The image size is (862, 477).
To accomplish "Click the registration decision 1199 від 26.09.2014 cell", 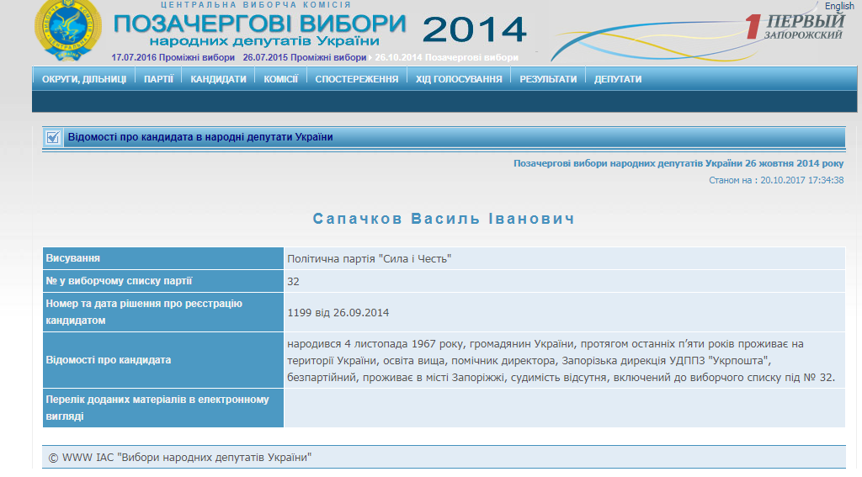I will [338, 313].
